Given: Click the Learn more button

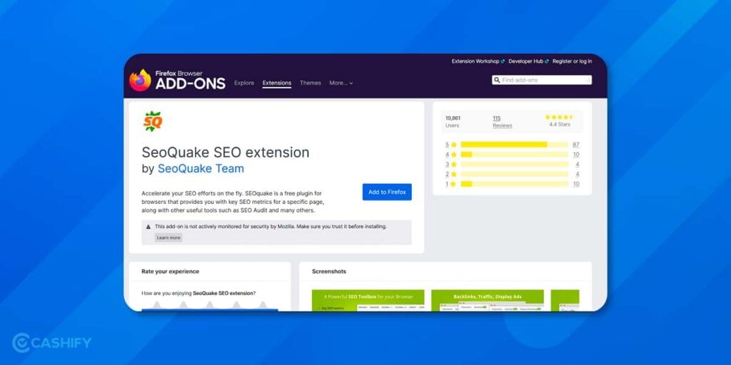Looking at the screenshot, I should click(168, 237).
